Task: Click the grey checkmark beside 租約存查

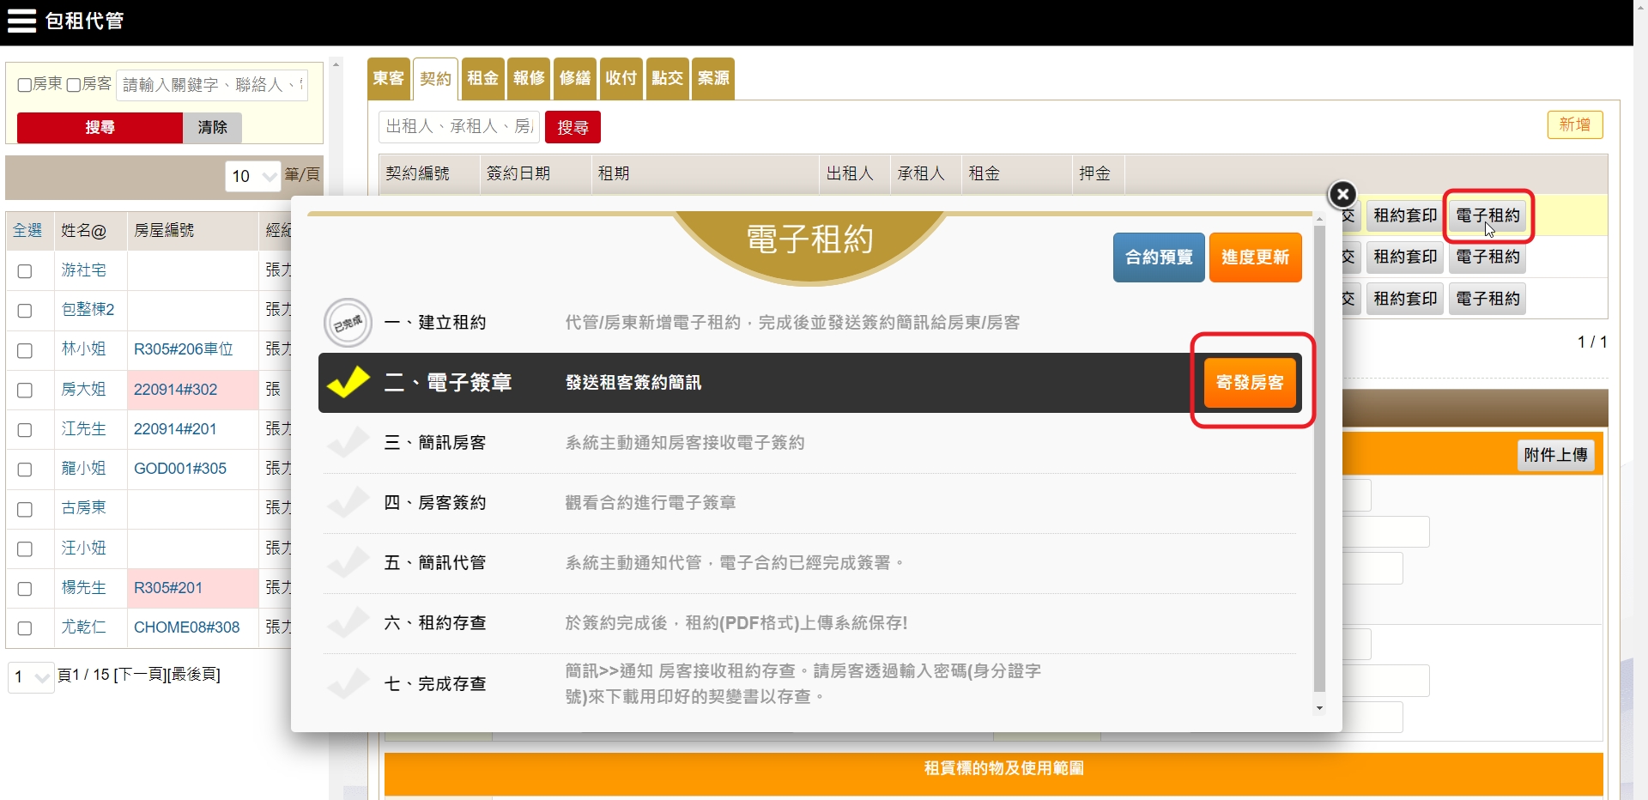Action: pyautogui.click(x=348, y=623)
